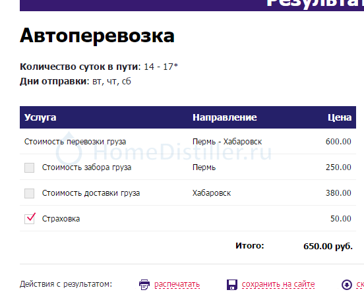Select the 'Стоимость перевозки груза' row text
This screenshot has height=296, width=364.
[75, 142]
